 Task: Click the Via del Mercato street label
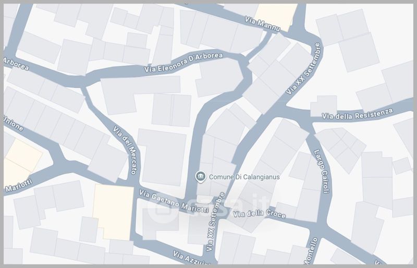pyautogui.click(x=125, y=150)
